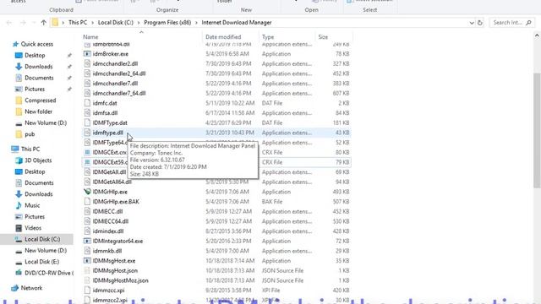Click the Forward navigation arrow
The image size is (541, 304).
pyautogui.click(x=23, y=23)
